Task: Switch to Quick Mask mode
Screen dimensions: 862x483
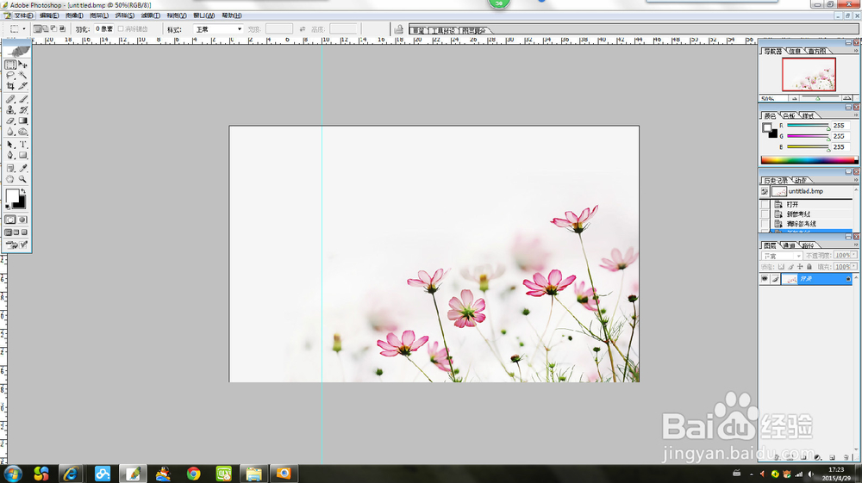Action: [23, 220]
